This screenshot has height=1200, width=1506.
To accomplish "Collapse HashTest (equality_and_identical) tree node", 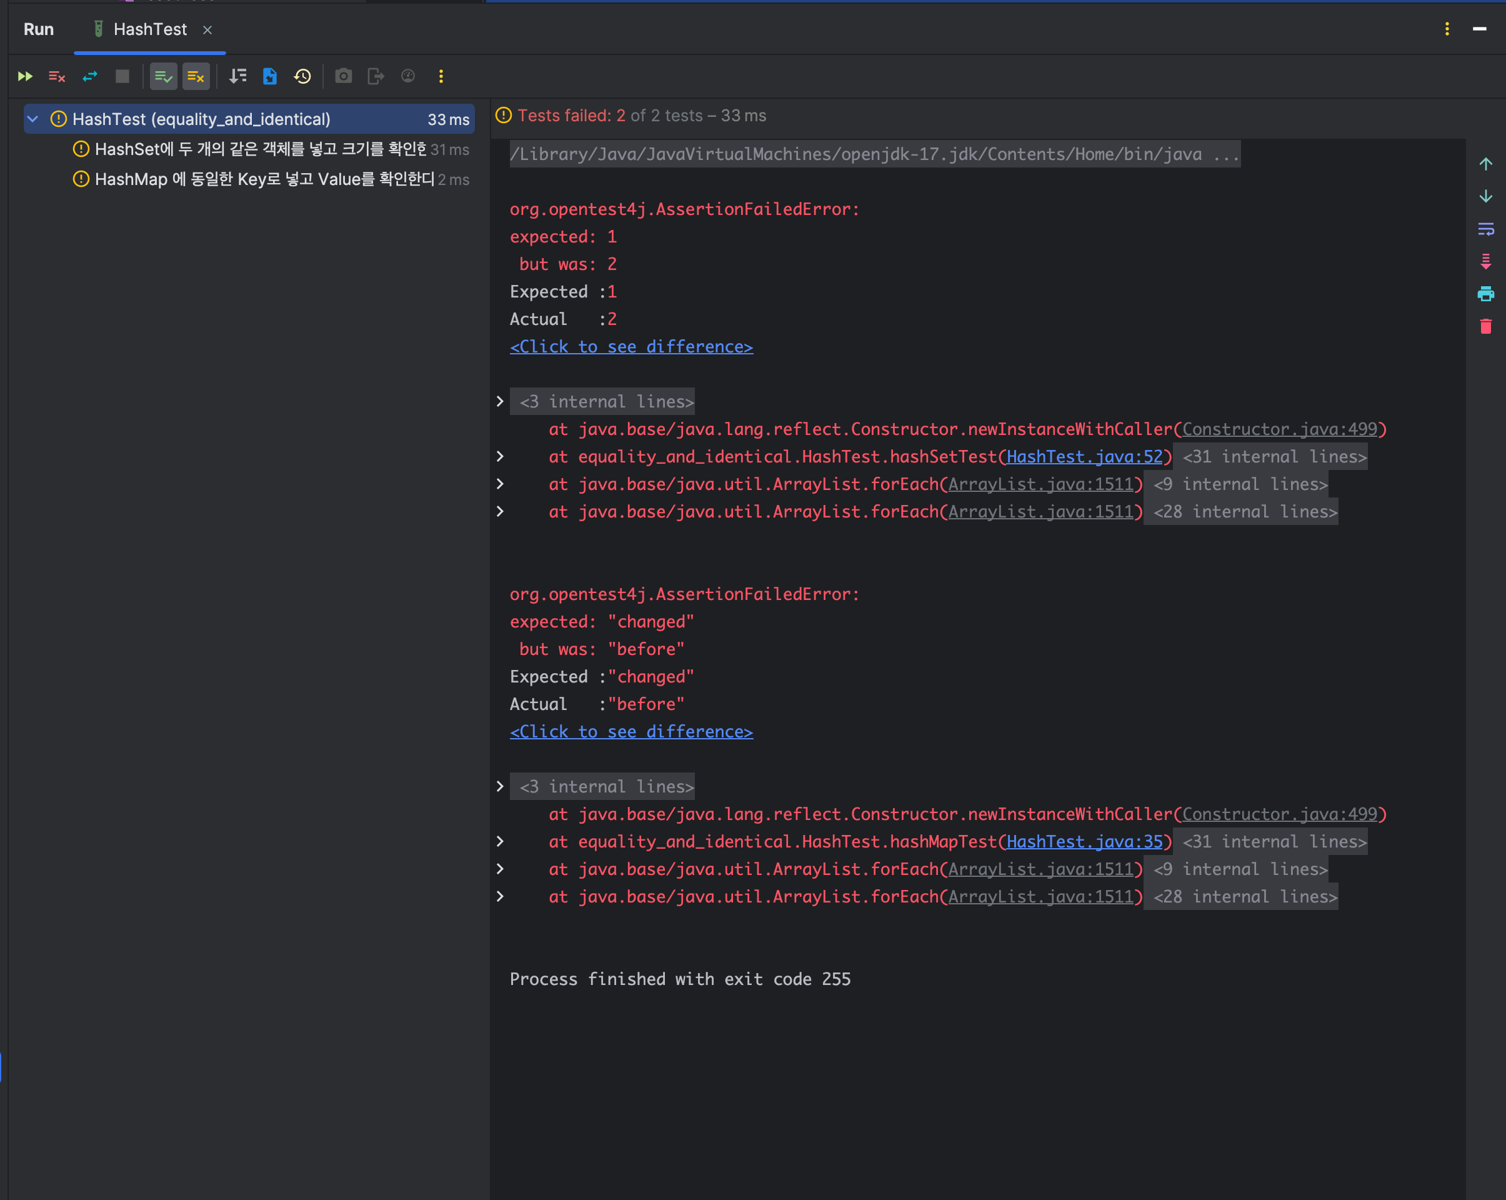I will [x=33, y=119].
